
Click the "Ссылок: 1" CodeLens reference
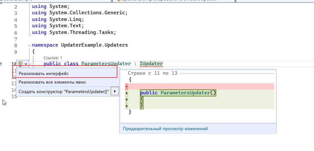point(53,58)
